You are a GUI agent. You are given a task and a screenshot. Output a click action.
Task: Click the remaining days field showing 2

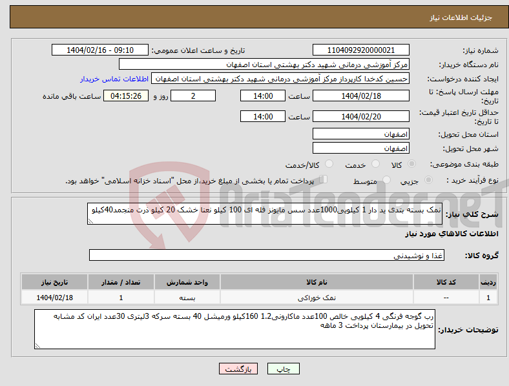(x=193, y=96)
